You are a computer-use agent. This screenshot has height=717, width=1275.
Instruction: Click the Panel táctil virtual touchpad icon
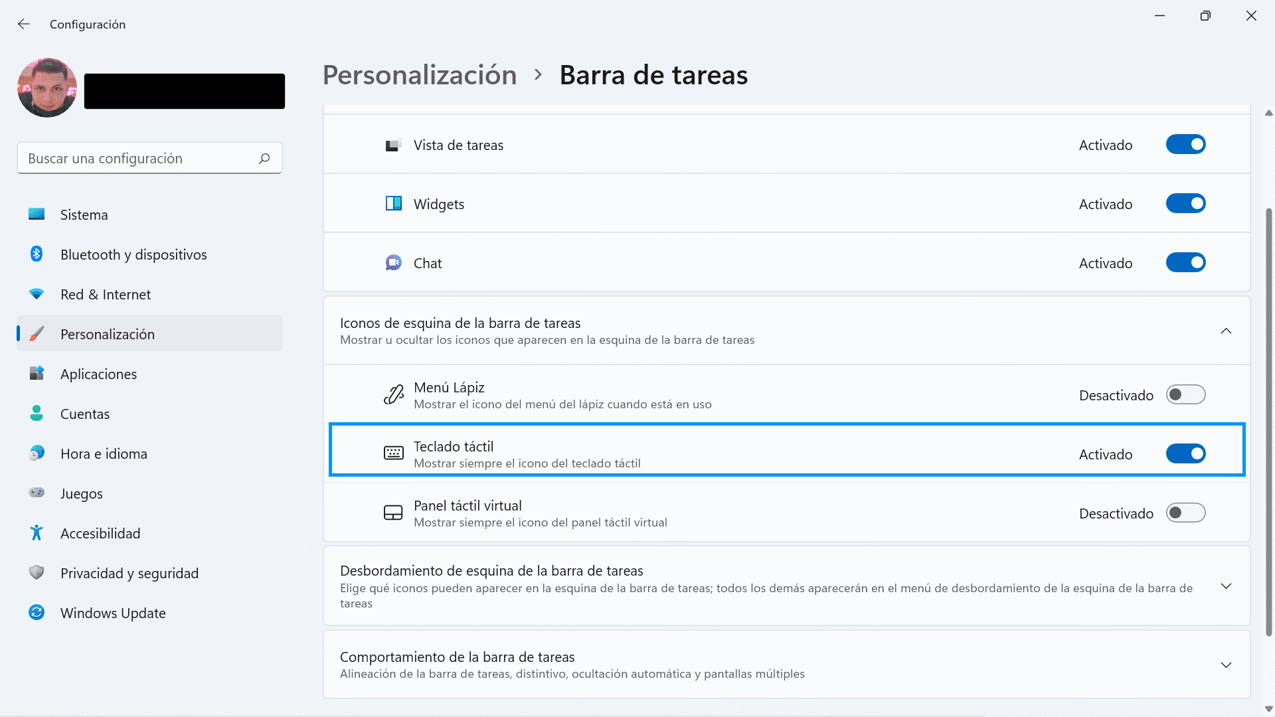393,512
